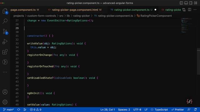Click the main branch in status bar
This screenshot has width=200, height=112.
[8, 110]
